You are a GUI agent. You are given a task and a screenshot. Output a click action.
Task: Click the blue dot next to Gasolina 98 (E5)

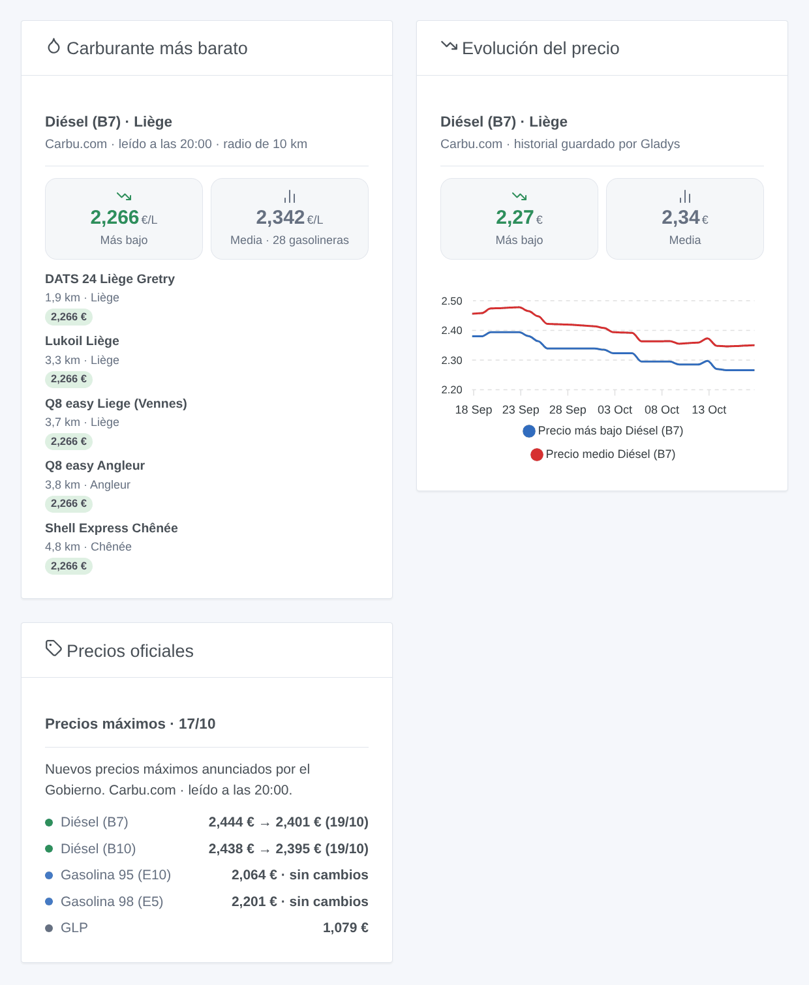[49, 902]
